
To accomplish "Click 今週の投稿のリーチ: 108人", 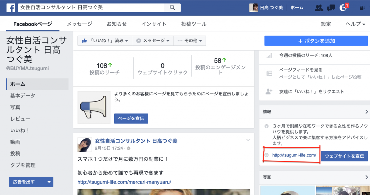I will (x=306, y=56).
